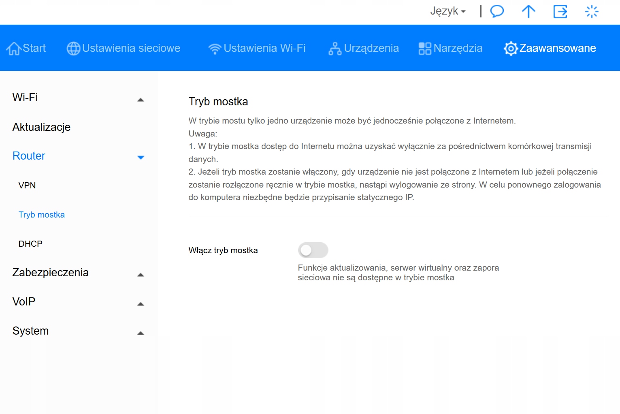Open the DHCP settings page
Image resolution: width=620 pixels, height=414 pixels.
(x=30, y=244)
